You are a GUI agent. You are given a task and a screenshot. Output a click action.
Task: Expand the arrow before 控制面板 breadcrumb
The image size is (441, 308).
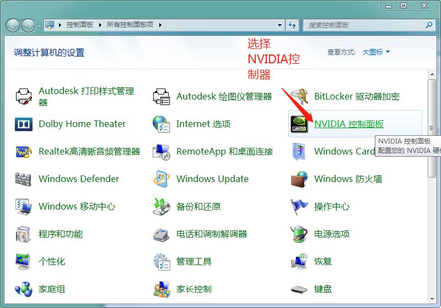[60, 25]
